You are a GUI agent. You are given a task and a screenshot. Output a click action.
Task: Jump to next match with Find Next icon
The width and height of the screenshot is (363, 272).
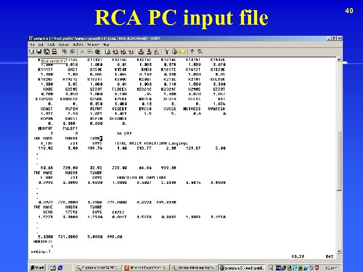pyautogui.click(x=115, y=52)
